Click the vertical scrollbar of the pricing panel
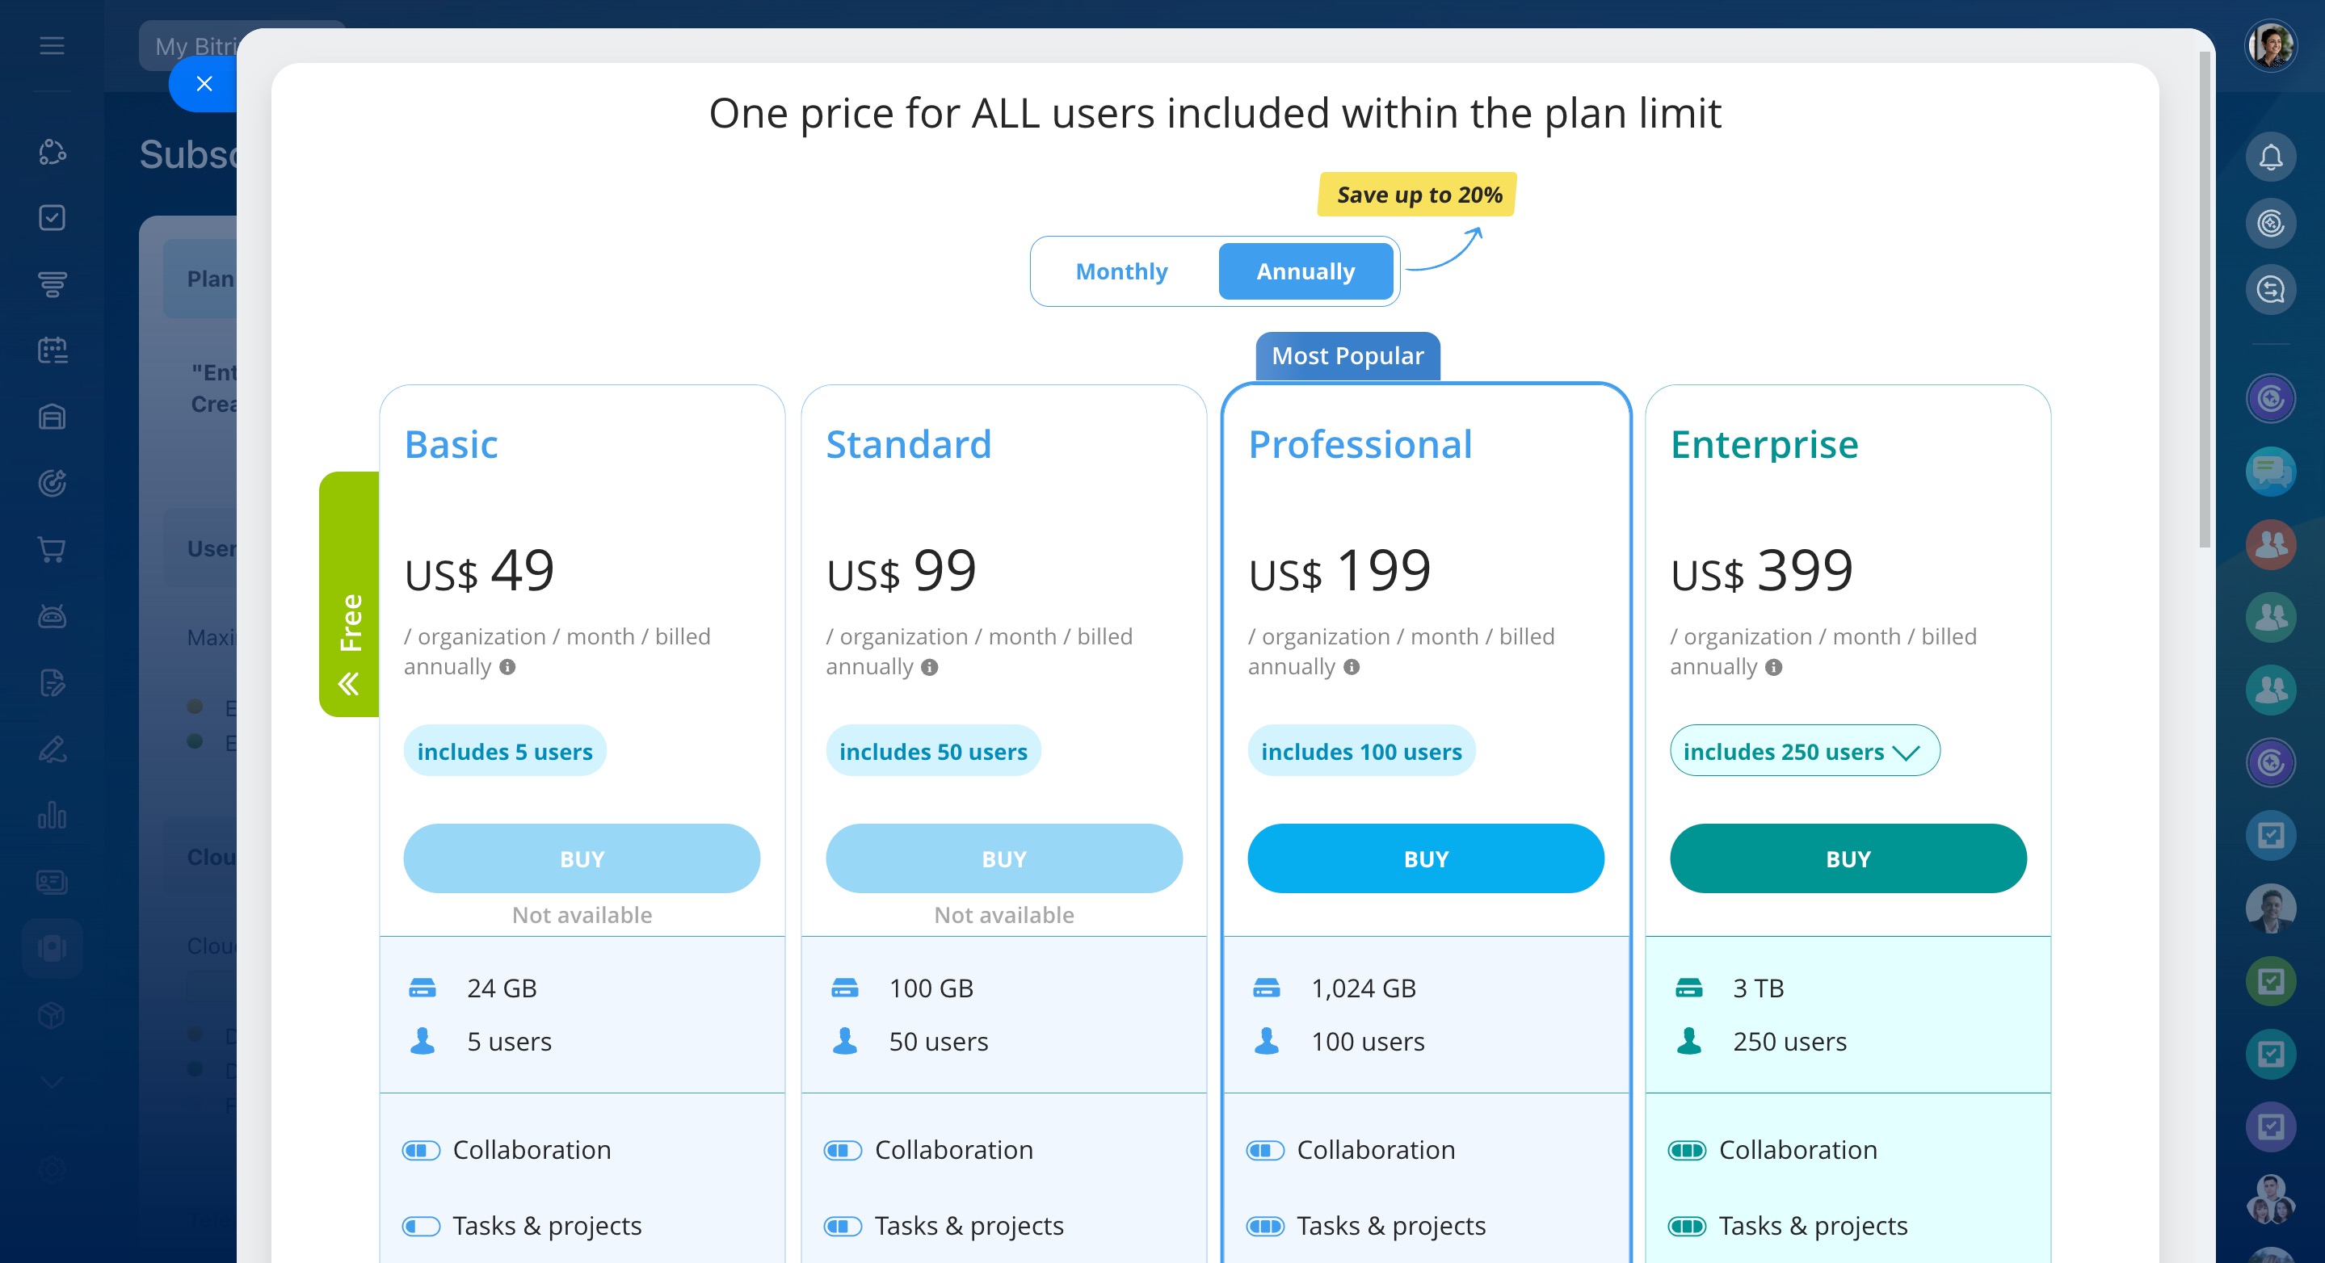This screenshot has height=1263, width=2325. [x=2205, y=298]
